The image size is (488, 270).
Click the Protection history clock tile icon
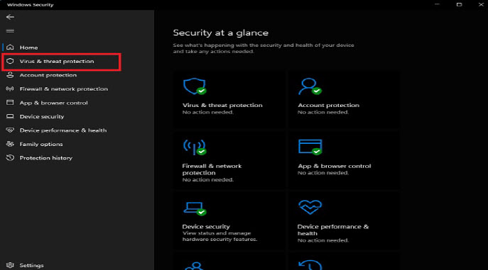(310, 265)
